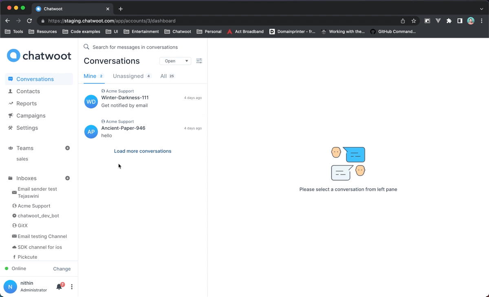This screenshot has width=489, height=297.
Task: Open the three-dot menu near nithin
Action: tap(72, 287)
